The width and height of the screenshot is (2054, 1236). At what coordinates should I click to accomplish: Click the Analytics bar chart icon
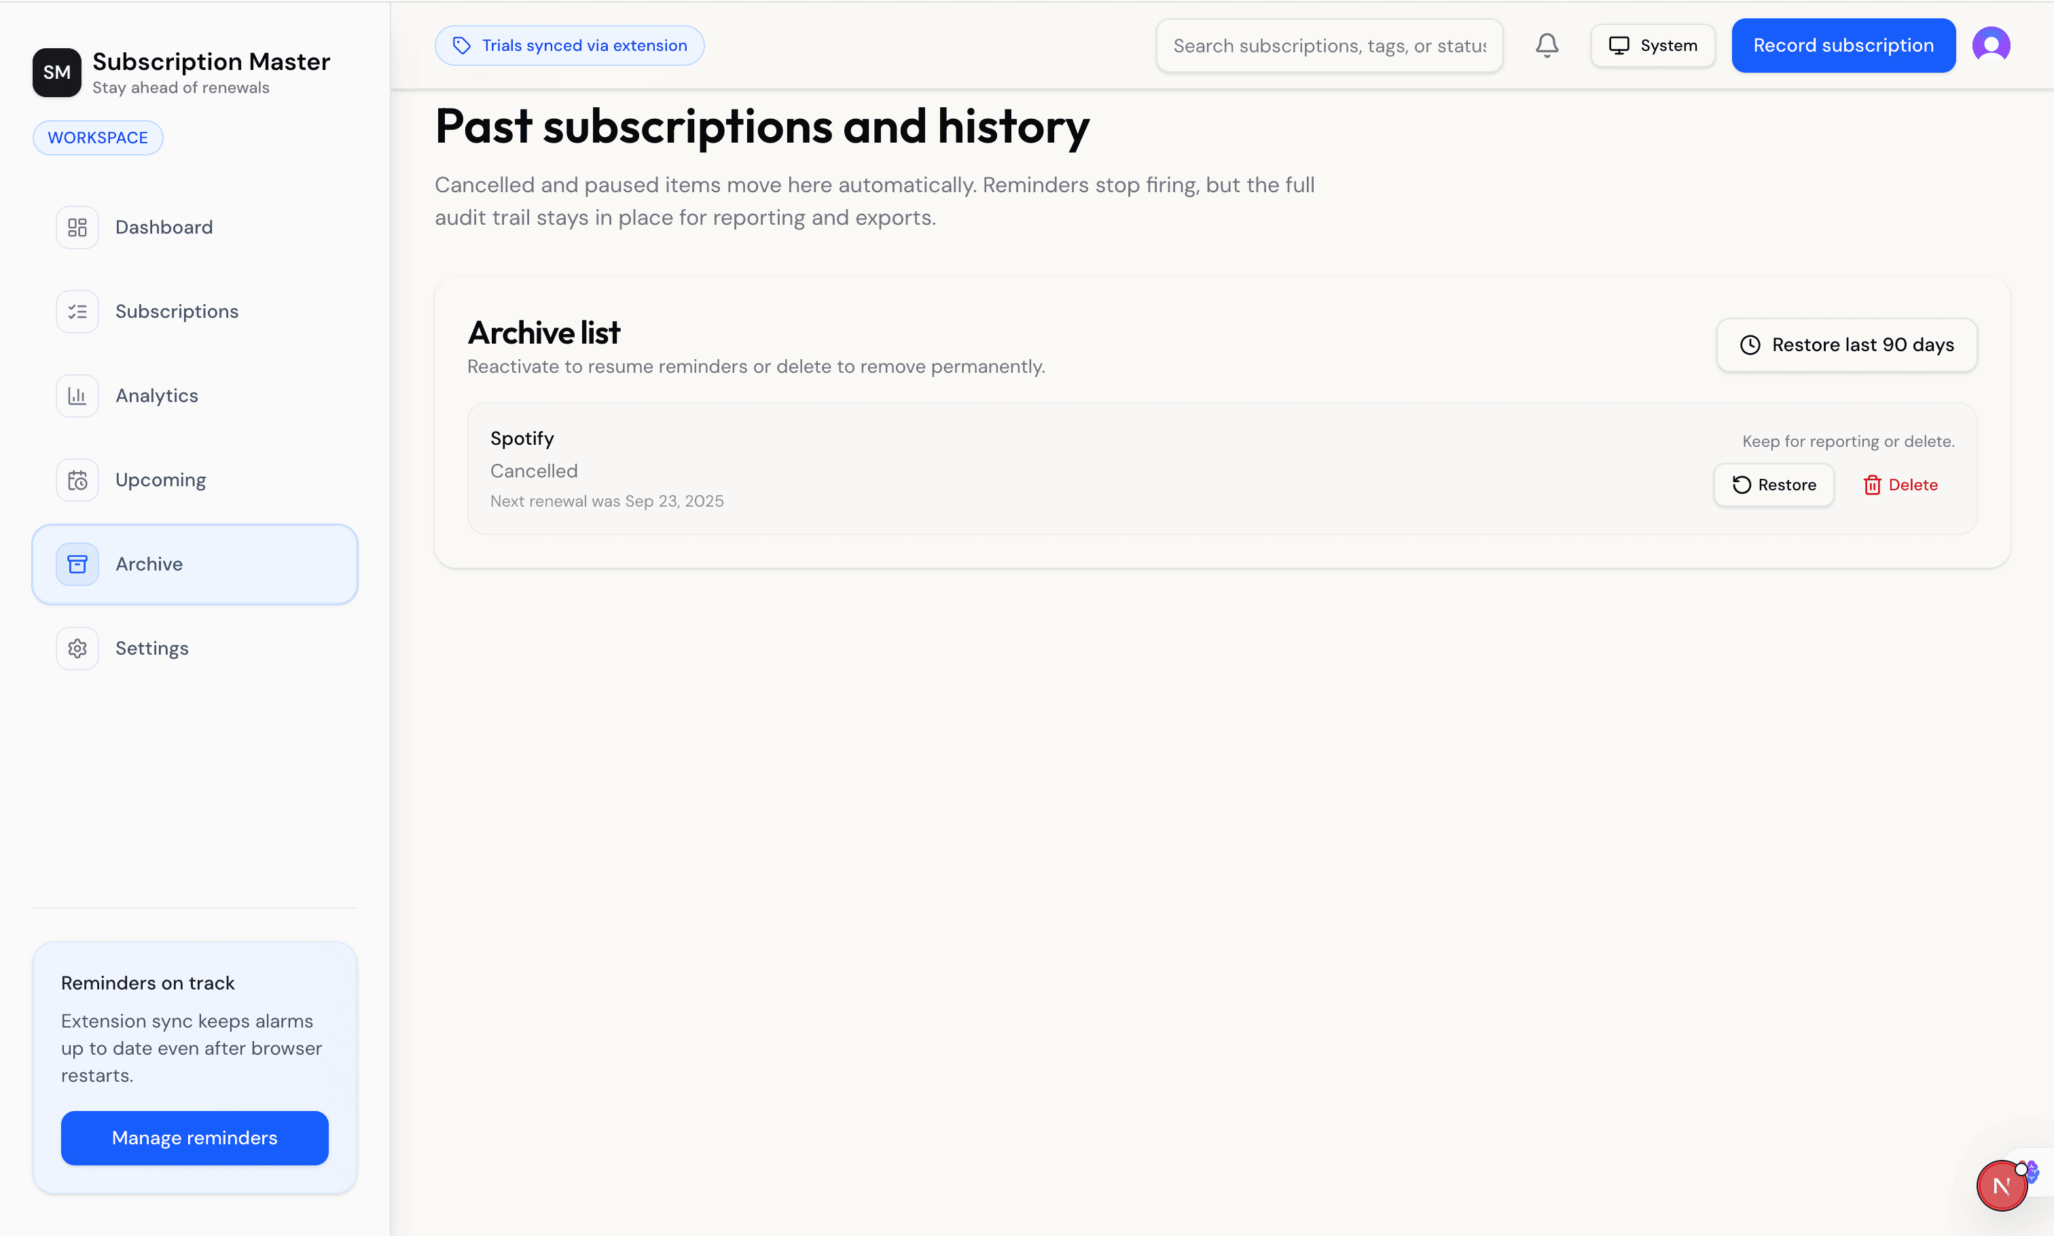tap(77, 396)
